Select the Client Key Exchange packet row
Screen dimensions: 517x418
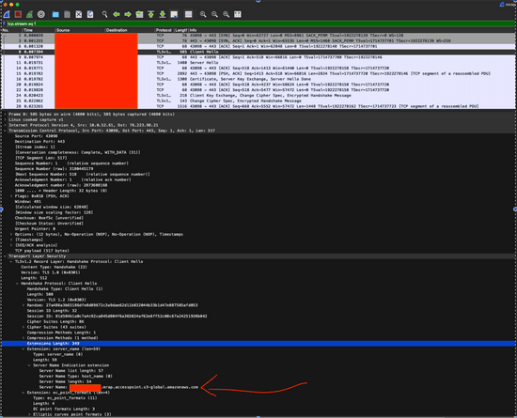[258, 95]
